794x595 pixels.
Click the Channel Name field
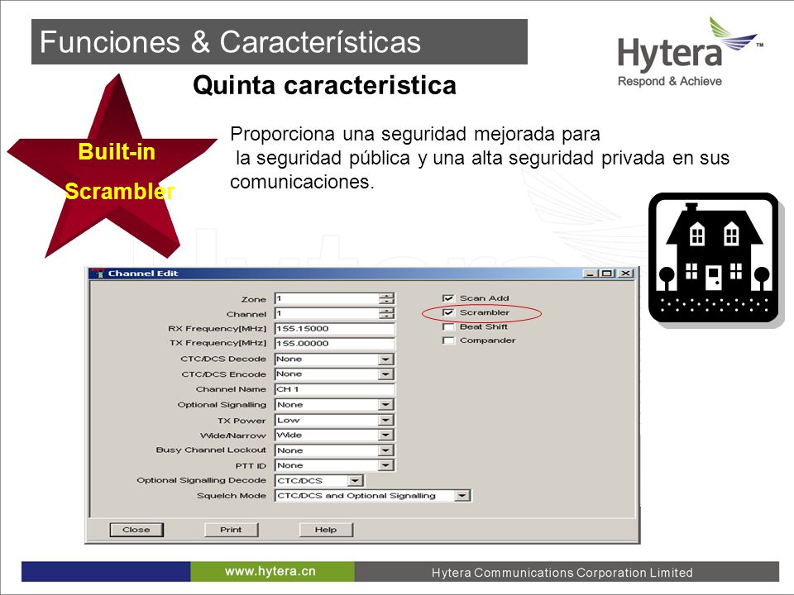click(334, 389)
